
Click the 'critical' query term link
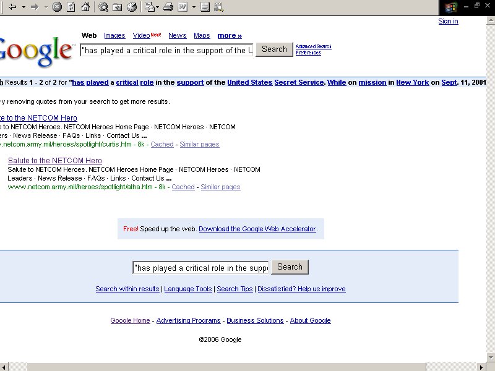[x=127, y=83]
